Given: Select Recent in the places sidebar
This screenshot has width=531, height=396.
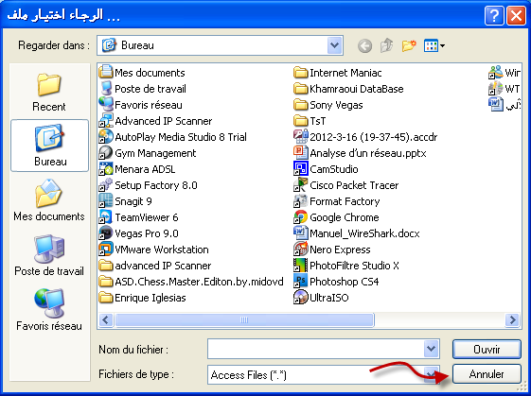Looking at the screenshot, I should point(49,92).
